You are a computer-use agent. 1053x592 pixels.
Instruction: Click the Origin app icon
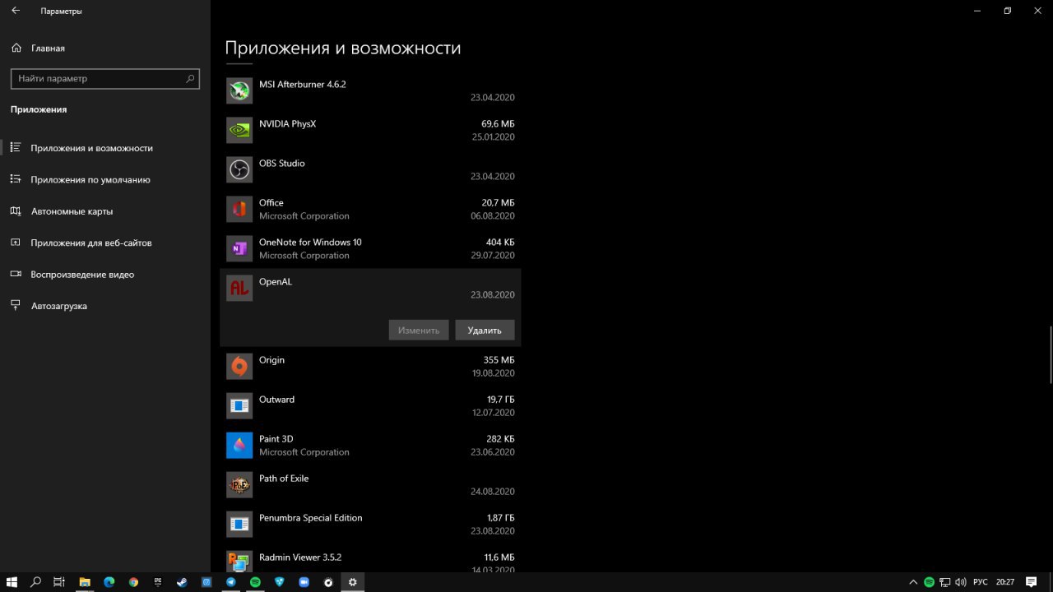pos(239,366)
